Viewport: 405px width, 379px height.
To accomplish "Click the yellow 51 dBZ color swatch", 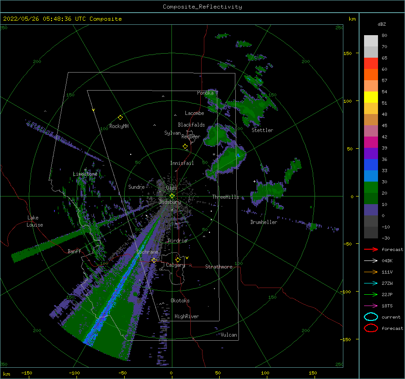I will point(371,97).
